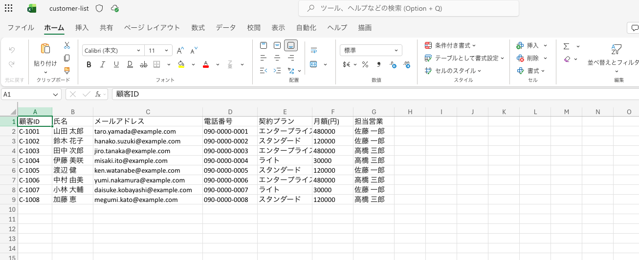This screenshot has height=260, width=639.
Task: Increase the cell indent
Action: tap(277, 71)
